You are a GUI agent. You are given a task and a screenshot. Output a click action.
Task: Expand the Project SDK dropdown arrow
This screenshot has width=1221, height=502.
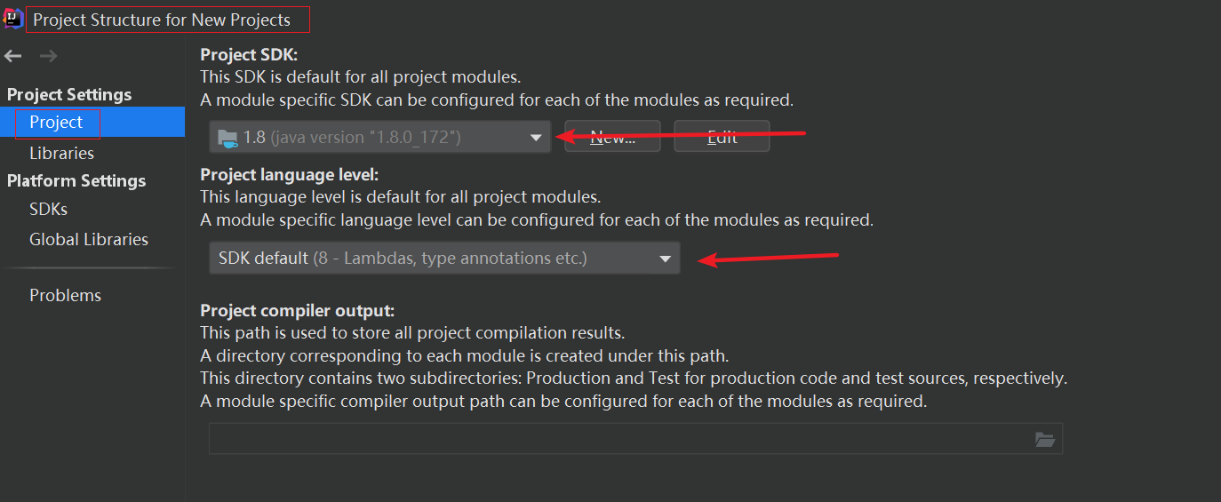pos(536,138)
